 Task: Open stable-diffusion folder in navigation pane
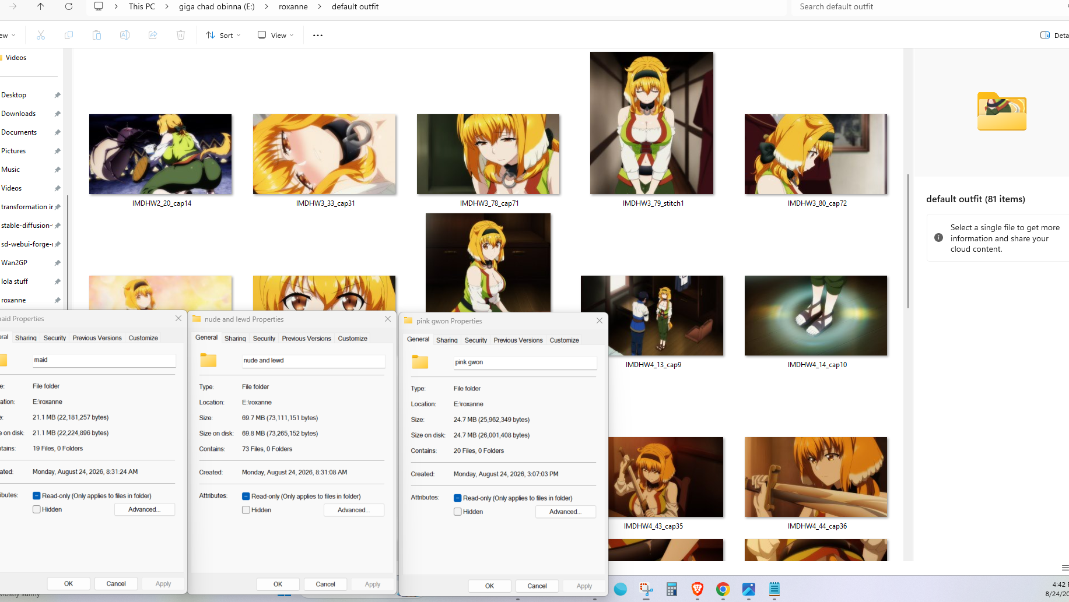[27, 226]
